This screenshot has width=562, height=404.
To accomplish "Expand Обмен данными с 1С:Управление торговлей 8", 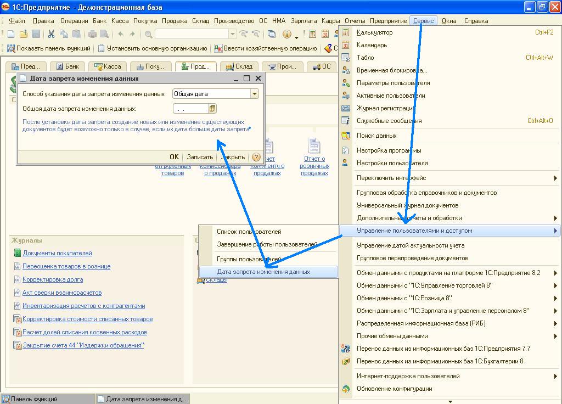I will pos(450,285).
